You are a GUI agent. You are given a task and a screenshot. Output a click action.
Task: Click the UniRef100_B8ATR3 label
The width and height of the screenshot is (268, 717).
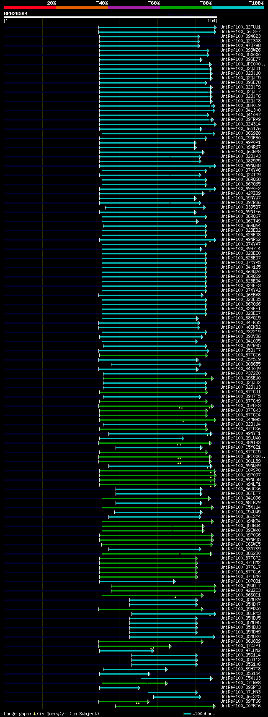coord(240,442)
